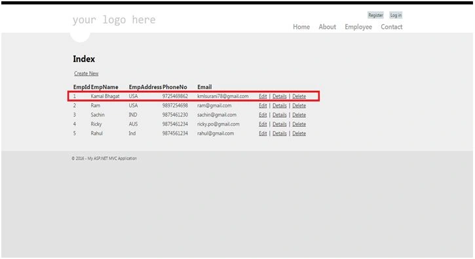Select the EmpId column header
The height and width of the screenshot is (259, 475).
tap(81, 87)
